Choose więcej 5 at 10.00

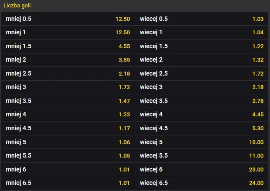tap(202, 142)
